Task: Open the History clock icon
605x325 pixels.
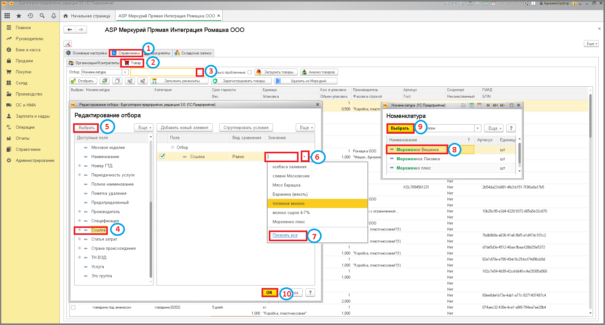Action: pyautogui.click(x=30, y=15)
